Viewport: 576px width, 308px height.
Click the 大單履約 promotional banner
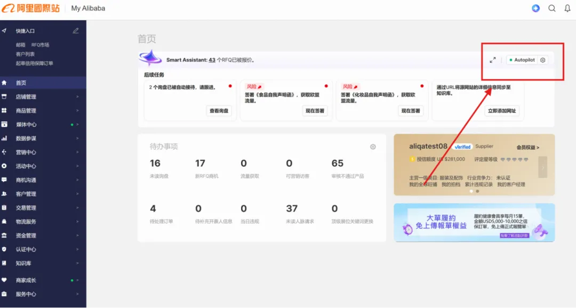pyautogui.click(x=474, y=222)
